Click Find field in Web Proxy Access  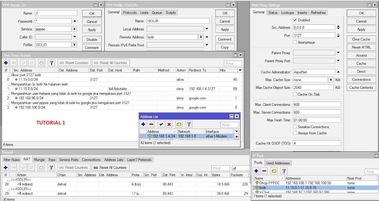coord(233,64)
